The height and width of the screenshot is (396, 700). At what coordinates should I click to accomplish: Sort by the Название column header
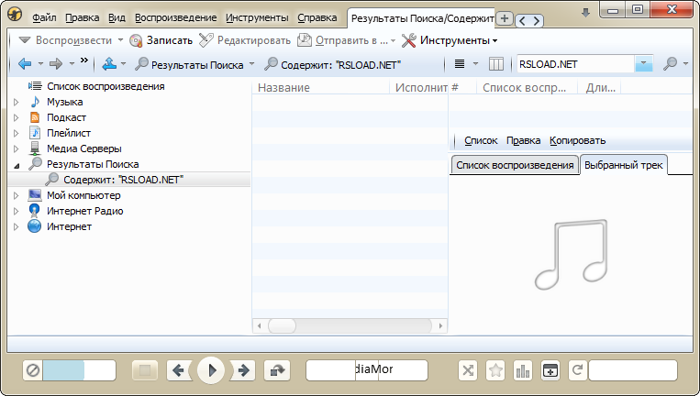click(x=321, y=87)
